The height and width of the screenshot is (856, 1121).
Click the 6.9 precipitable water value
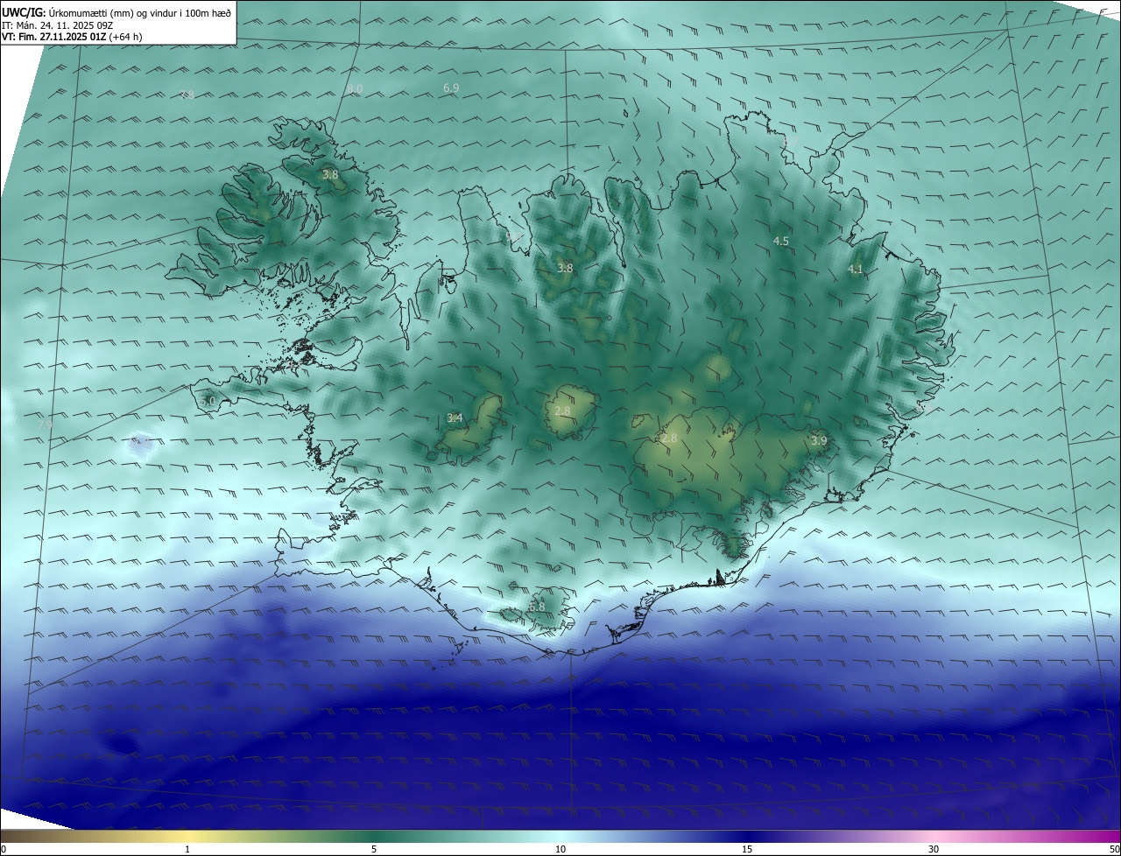[451, 88]
